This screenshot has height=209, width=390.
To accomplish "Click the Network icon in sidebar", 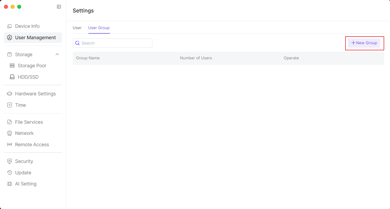I will pos(10,133).
